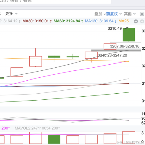Image resolution: width=145 pixels, height=145 pixels.
Task: Select the orange MA25 indicator label
Action: [x=124, y=21]
